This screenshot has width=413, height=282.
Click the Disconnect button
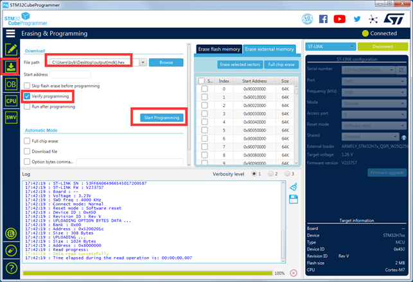(x=383, y=47)
